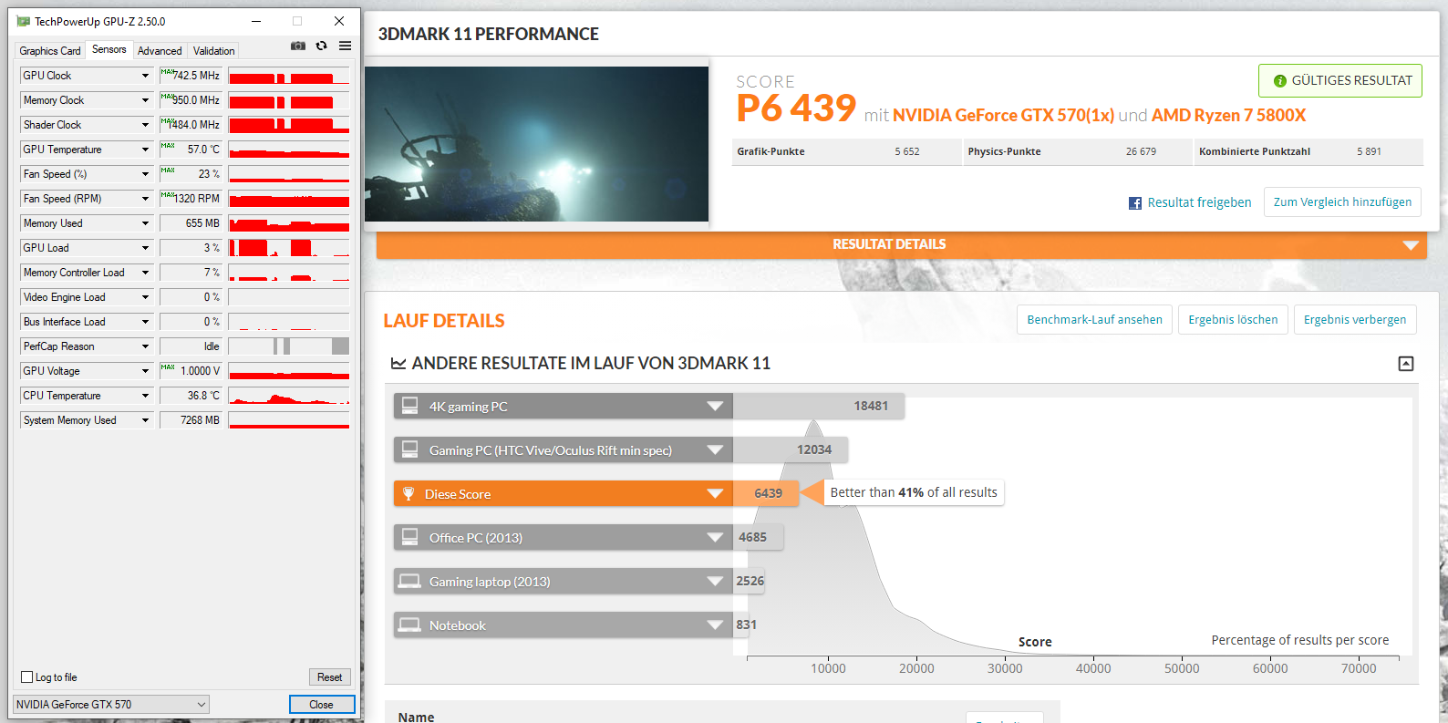
Task: Open the Fan Speed (RPM) sensor dropdown
Action: pyautogui.click(x=145, y=199)
